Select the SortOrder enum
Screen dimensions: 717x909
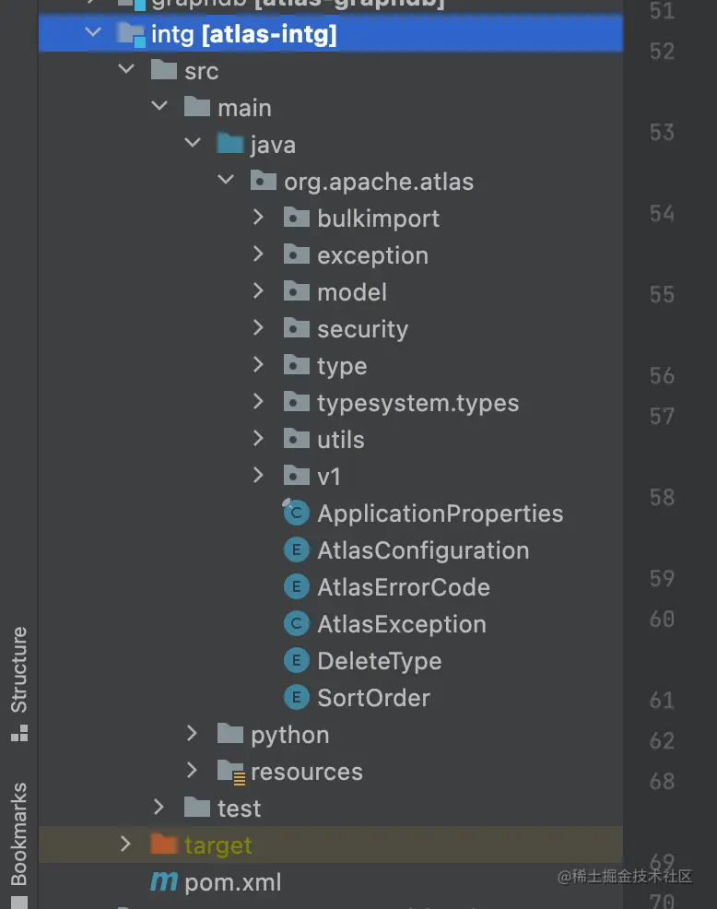point(373,698)
